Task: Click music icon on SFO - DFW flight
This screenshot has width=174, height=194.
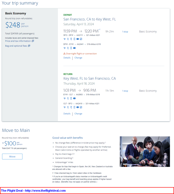Action: (81, 39)
